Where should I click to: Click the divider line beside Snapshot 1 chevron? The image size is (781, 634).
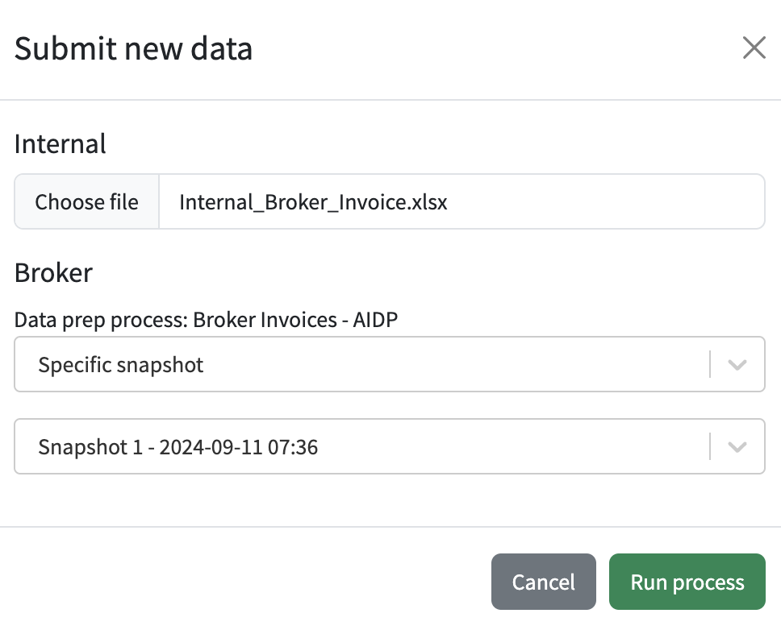click(x=710, y=446)
